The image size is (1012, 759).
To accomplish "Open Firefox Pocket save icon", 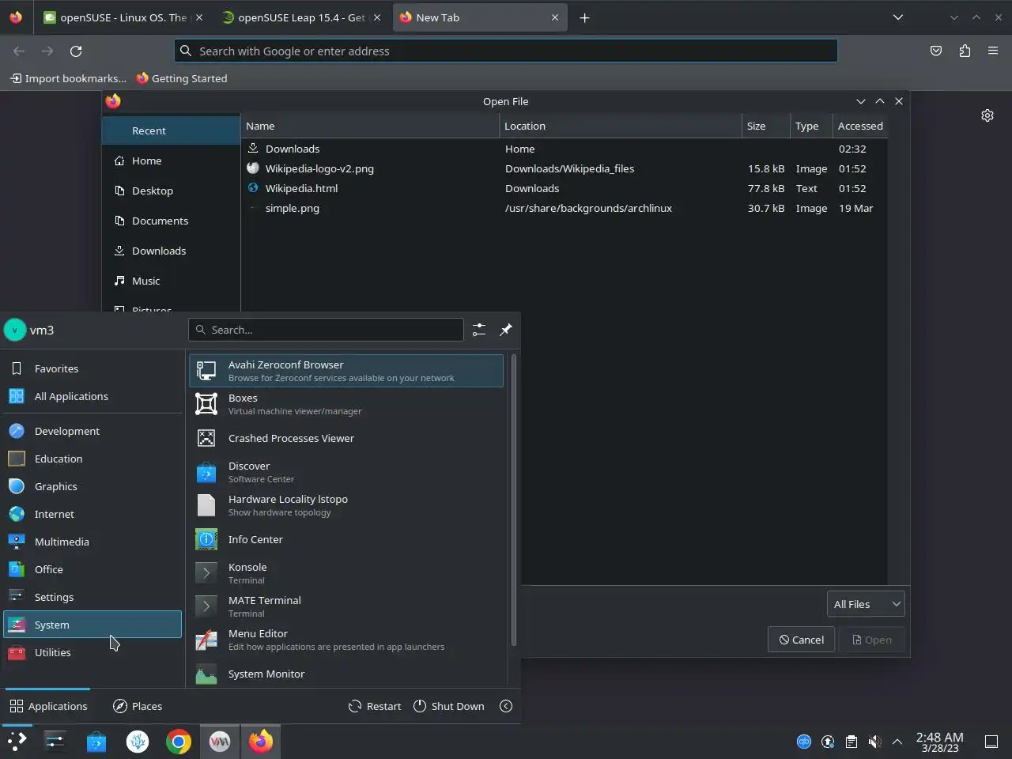I will [936, 51].
